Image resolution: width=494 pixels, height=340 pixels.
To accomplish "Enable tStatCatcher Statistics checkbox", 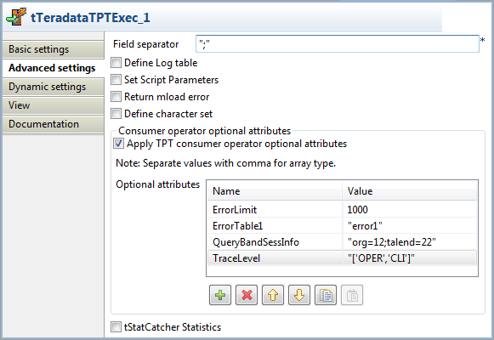I will (116, 327).
